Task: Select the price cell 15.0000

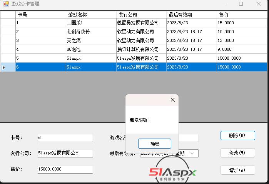Action: pos(242,23)
